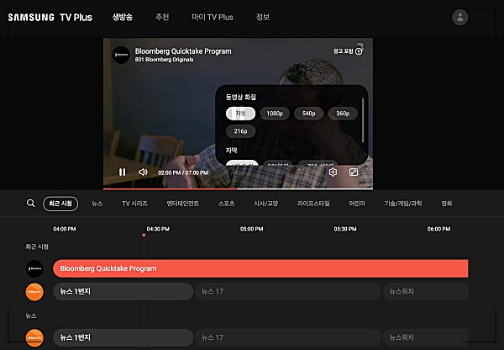The width and height of the screenshot is (504, 350).
Task: Open the channel search magnifier
Action: pyautogui.click(x=31, y=203)
